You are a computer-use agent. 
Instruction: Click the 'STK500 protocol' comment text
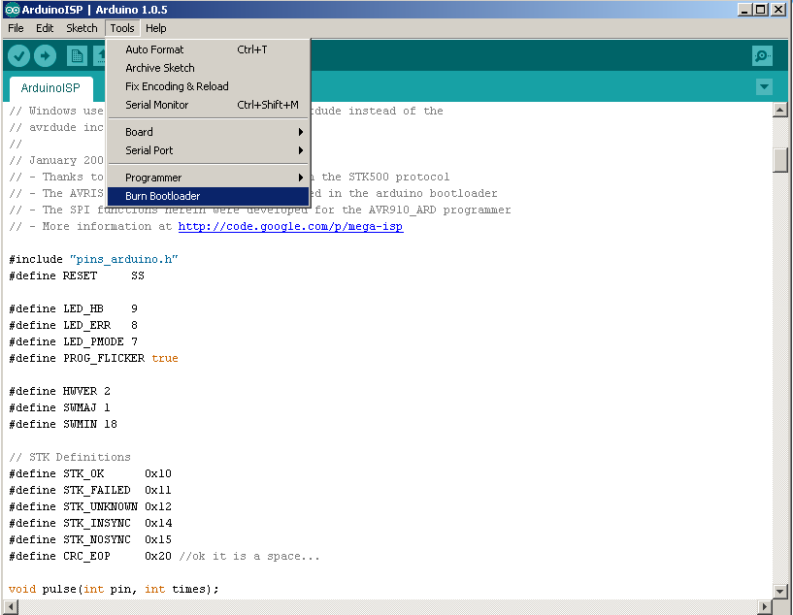click(x=399, y=177)
